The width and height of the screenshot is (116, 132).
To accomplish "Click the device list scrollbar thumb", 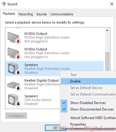I will click(x=107, y=61).
